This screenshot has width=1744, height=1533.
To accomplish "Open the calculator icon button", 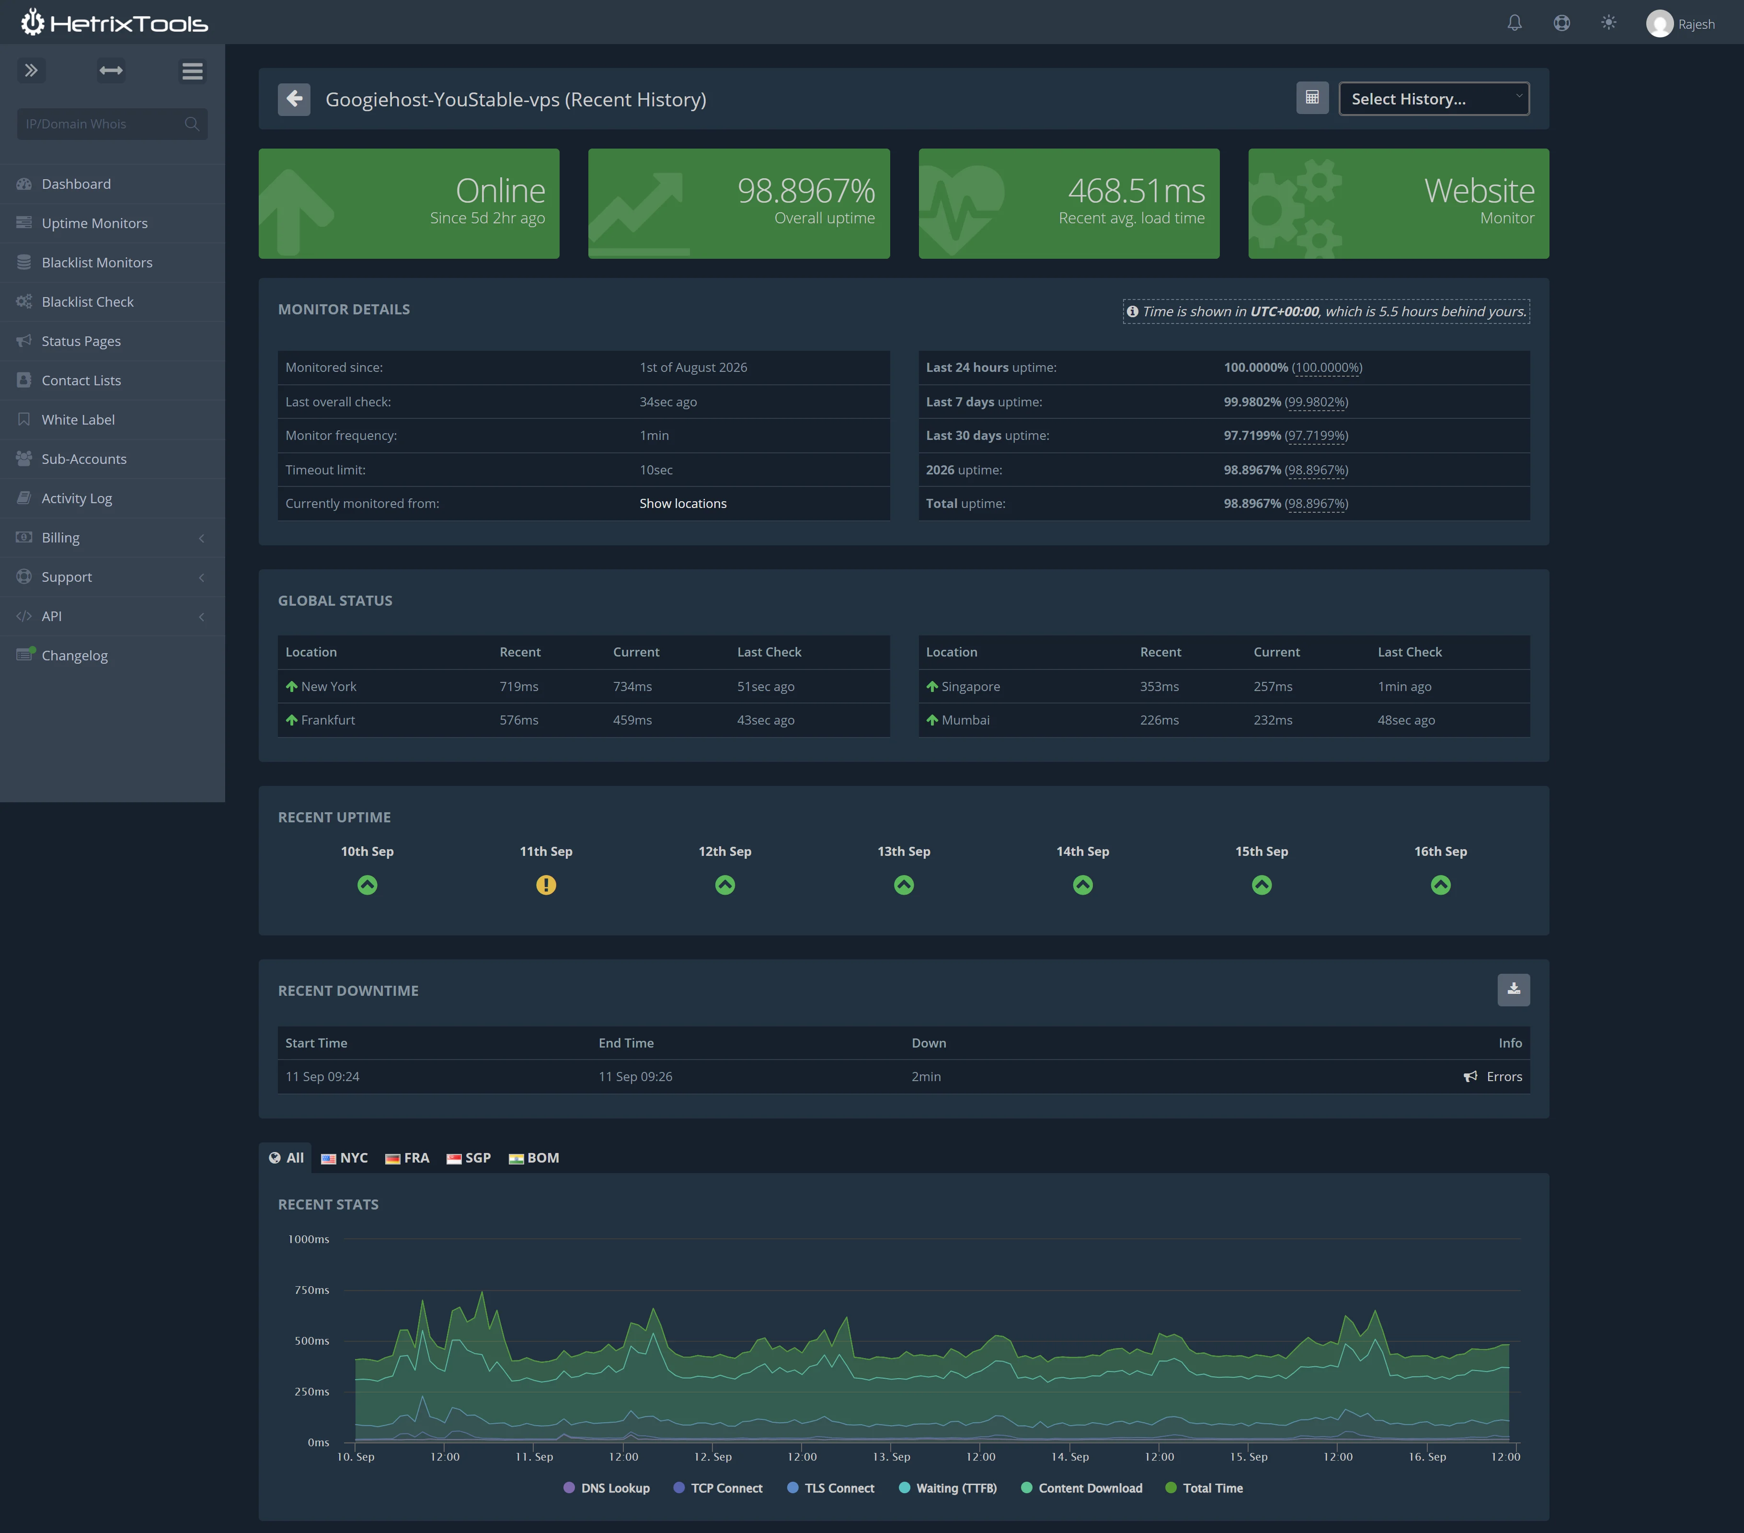I will 1312,98.
